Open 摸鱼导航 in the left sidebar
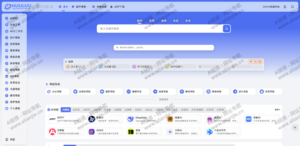300x146 pixels. 13,50
